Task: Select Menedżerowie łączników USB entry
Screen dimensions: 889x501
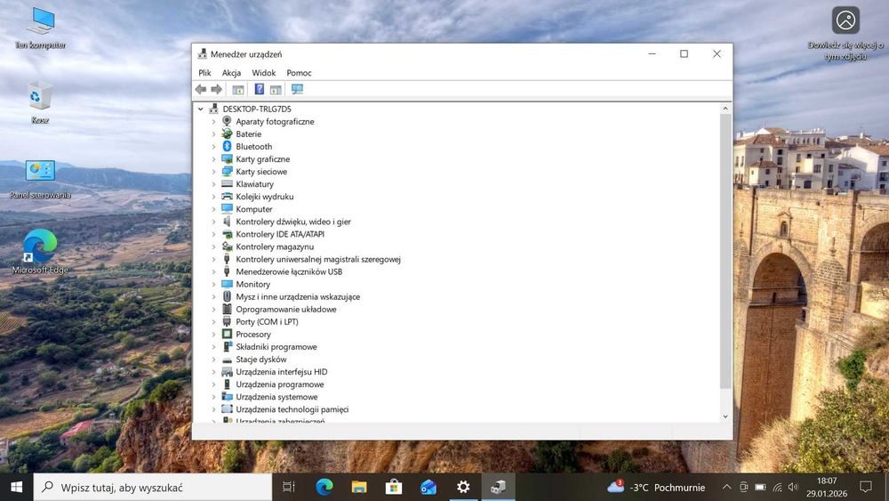Action: tap(289, 271)
